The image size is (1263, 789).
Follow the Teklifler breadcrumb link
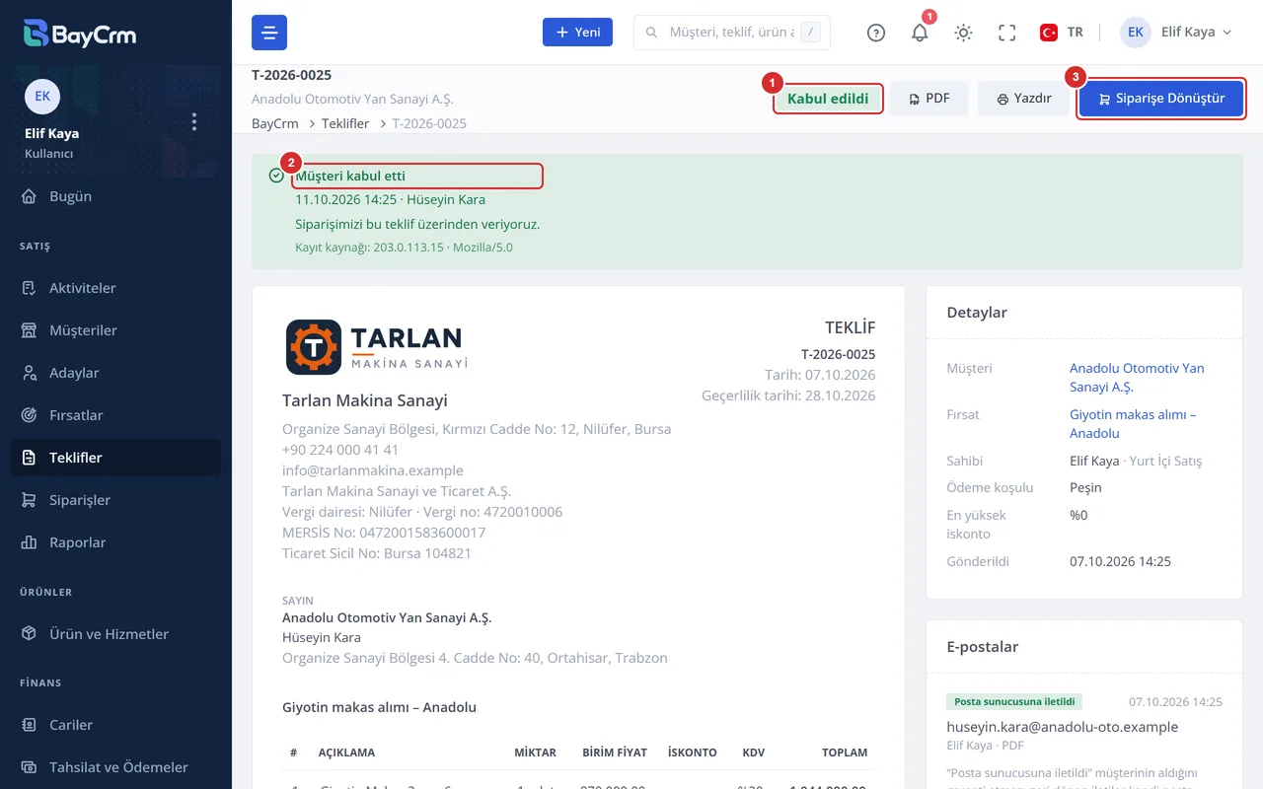[x=345, y=123]
